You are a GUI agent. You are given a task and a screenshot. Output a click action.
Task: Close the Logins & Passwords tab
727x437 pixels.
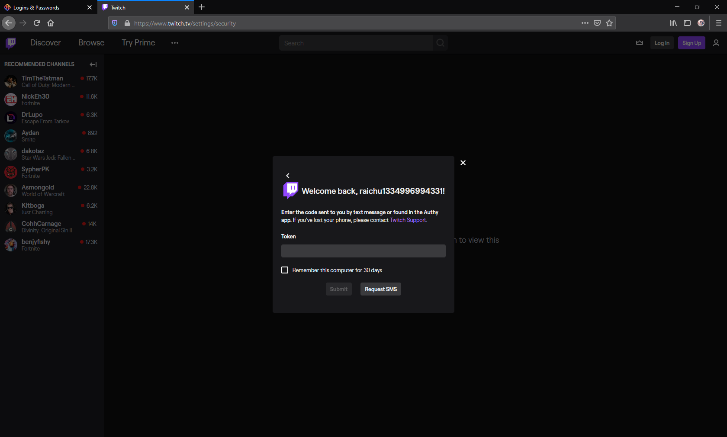90,7
